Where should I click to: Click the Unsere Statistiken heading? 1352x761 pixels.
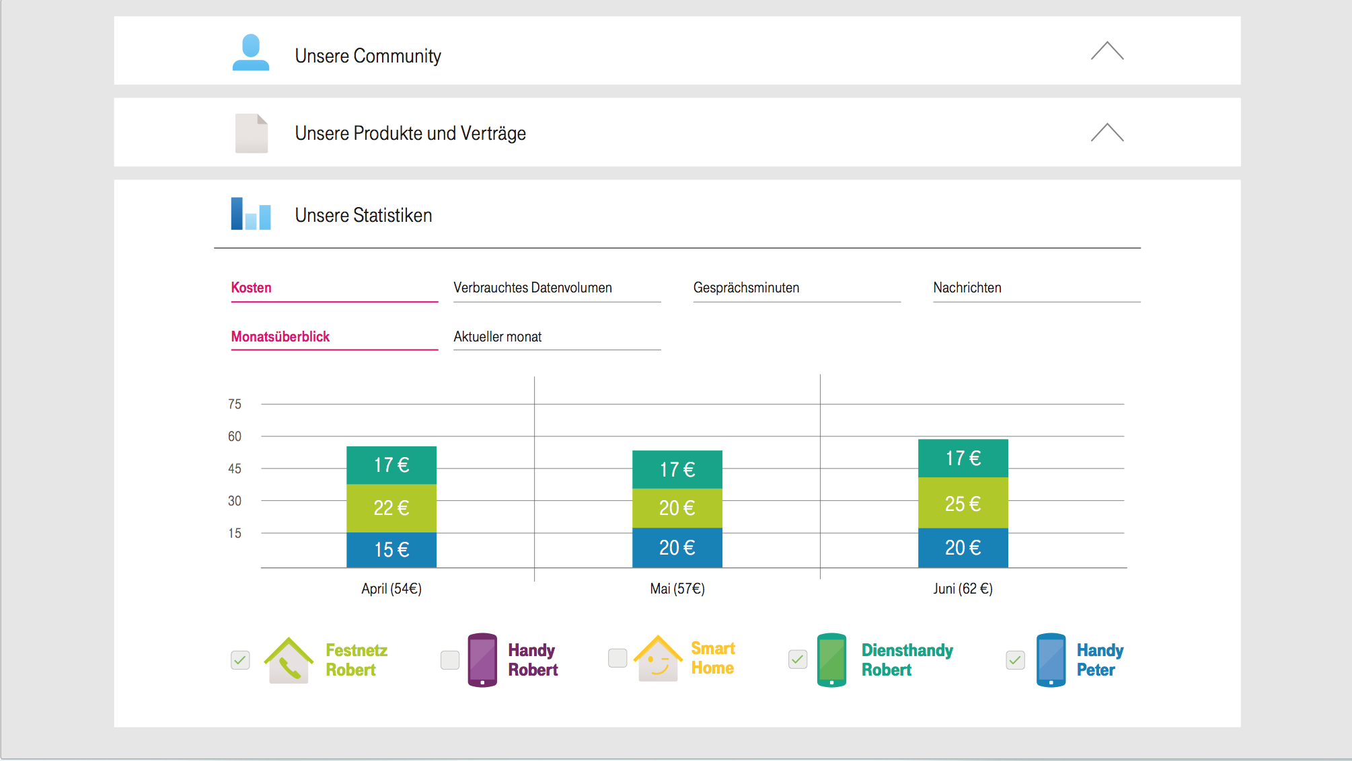(x=363, y=215)
